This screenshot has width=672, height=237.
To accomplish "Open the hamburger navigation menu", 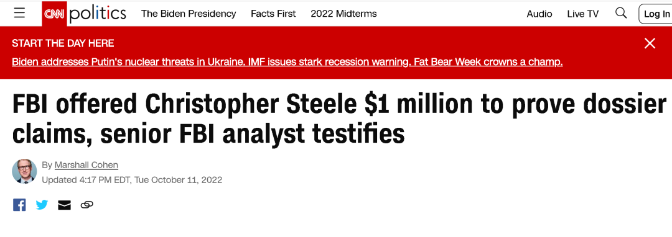I will (x=19, y=13).
